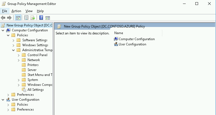Maximize the Group Policy Management Editor window
Viewport: 216px width, 115px height.
(x=197, y=4)
